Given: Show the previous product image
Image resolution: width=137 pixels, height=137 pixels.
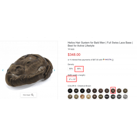Looking at the screenshot, I should pyautogui.click(x=3, y=70).
